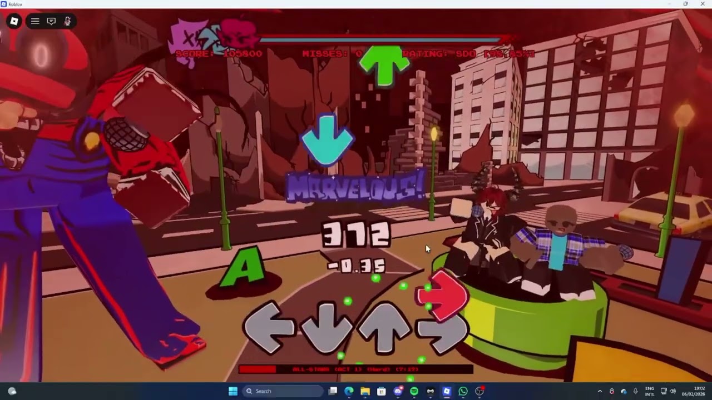The width and height of the screenshot is (712, 400).
Task: Switch to Roblox on the taskbar
Action: point(447,391)
